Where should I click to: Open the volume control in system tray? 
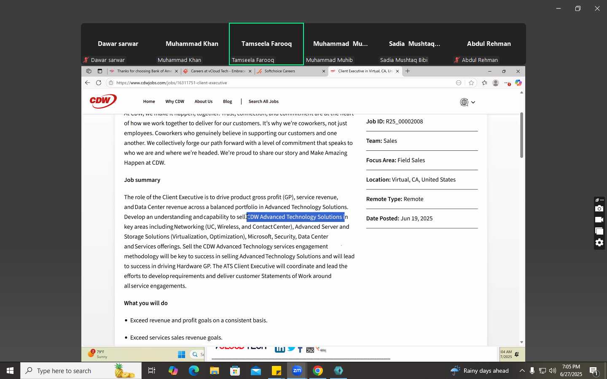[x=553, y=371]
